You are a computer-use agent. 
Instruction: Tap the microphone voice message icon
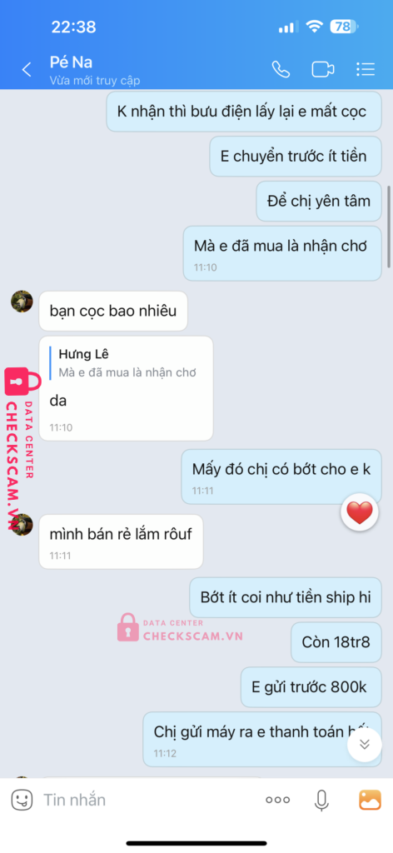pos(321,800)
